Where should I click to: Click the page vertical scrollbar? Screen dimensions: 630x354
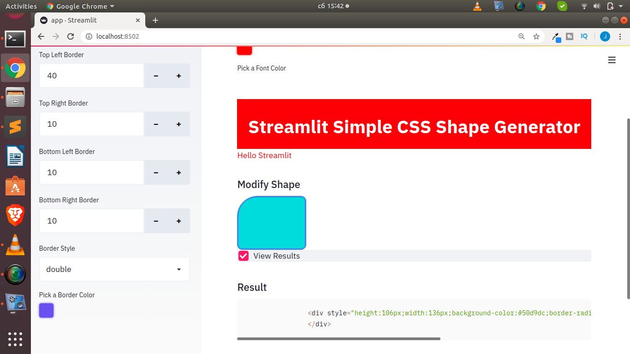point(628,208)
